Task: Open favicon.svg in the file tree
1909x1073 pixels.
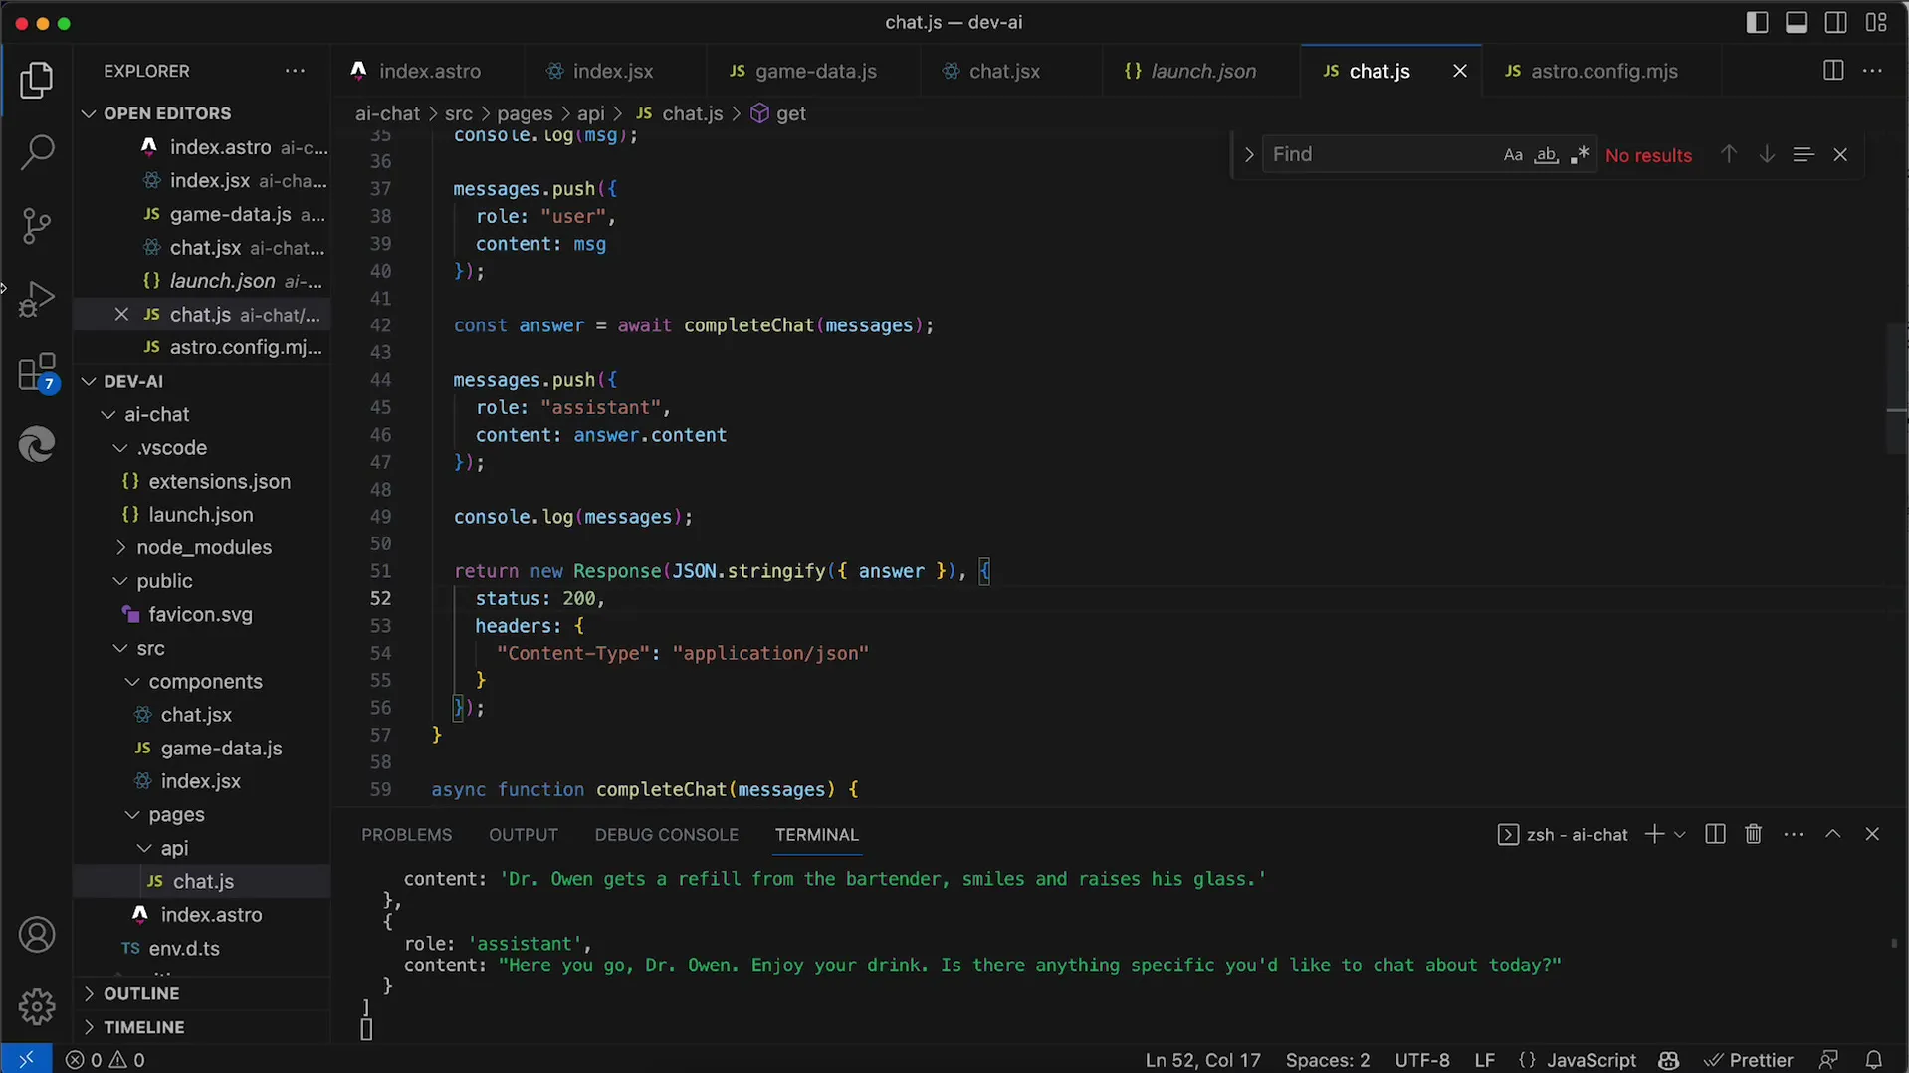Action: 200,615
